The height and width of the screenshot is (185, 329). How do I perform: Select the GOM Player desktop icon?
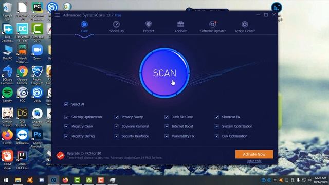(7, 160)
